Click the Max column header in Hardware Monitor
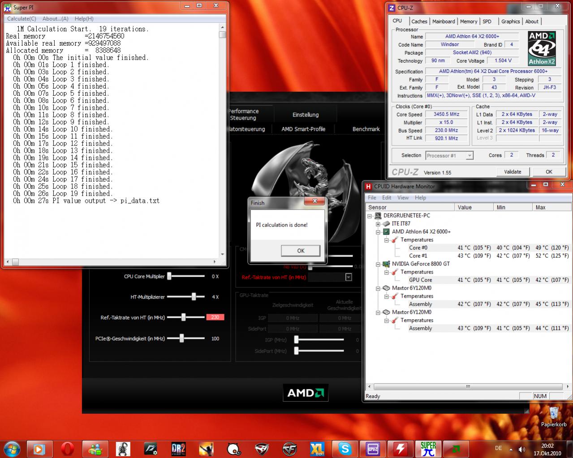The height and width of the screenshot is (458, 573). [551, 207]
